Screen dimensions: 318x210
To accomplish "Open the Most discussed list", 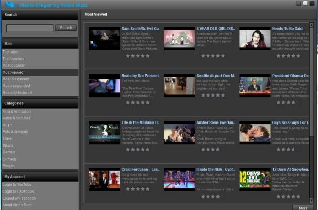I will (16, 79).
